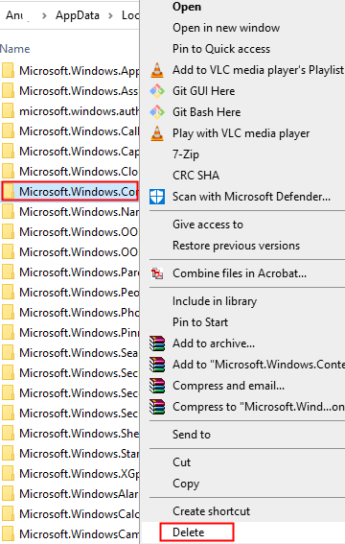Choose Open in the context menu
The image size is (345, 544).
(x=187, y=7)
